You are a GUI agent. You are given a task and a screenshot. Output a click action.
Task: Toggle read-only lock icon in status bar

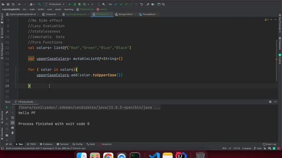265,148
